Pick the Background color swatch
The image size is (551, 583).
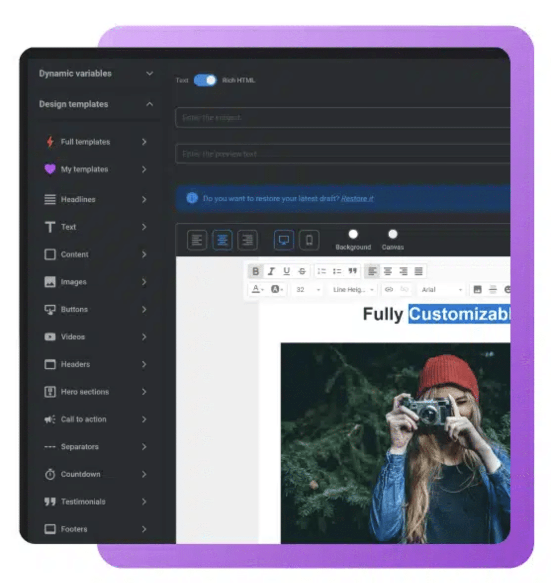click(x=353, y=234)
